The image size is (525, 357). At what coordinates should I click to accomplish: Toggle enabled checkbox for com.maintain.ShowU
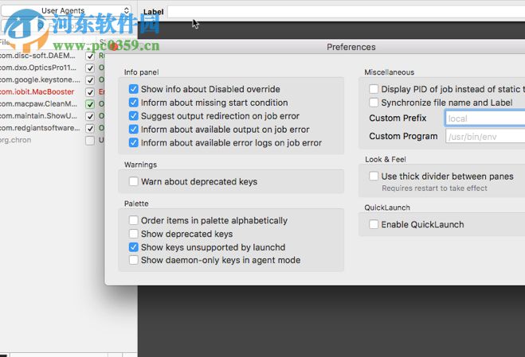pos(90,116)
